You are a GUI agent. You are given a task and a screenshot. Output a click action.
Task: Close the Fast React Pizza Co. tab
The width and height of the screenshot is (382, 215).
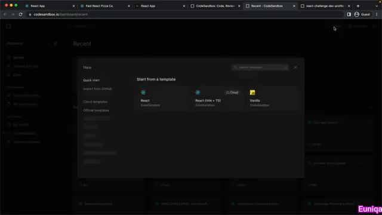129,6
